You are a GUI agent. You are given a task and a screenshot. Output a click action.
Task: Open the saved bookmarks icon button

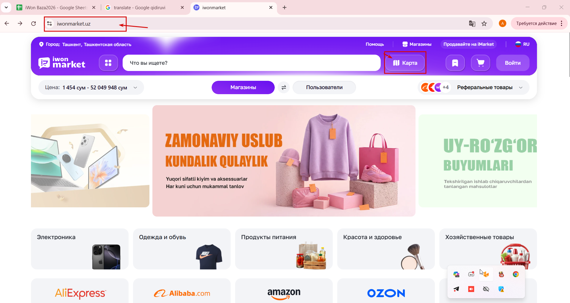click(x=455, y=63)
